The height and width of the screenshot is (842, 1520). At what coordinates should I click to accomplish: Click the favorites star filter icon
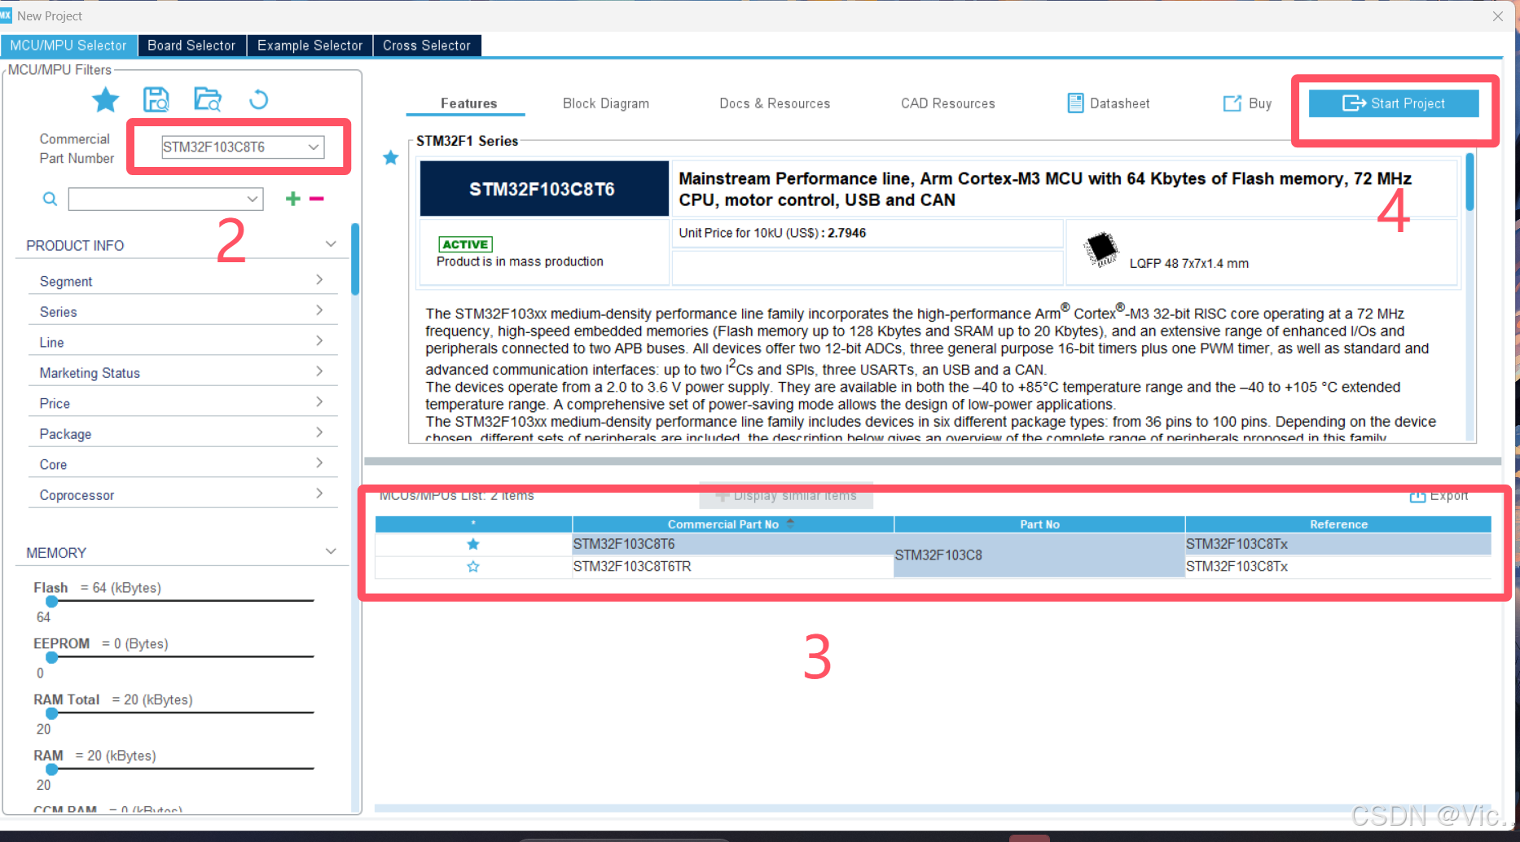105,100
